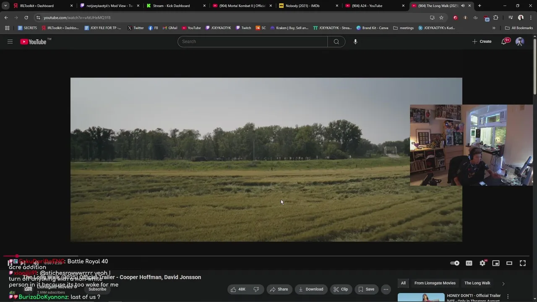Viewport: 537px width, 302px height.
Task: Enter full screen video mode
Action: click(x=523, y=263)
